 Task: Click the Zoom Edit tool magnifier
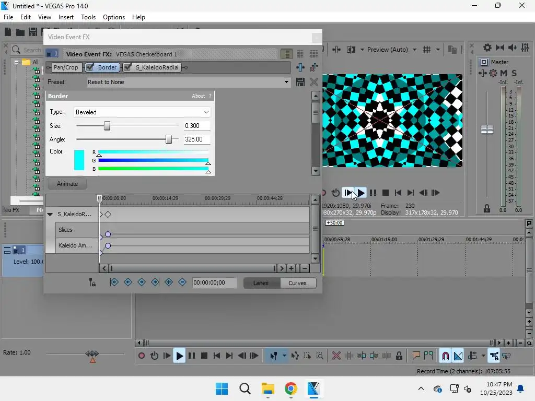pos(320,356)
